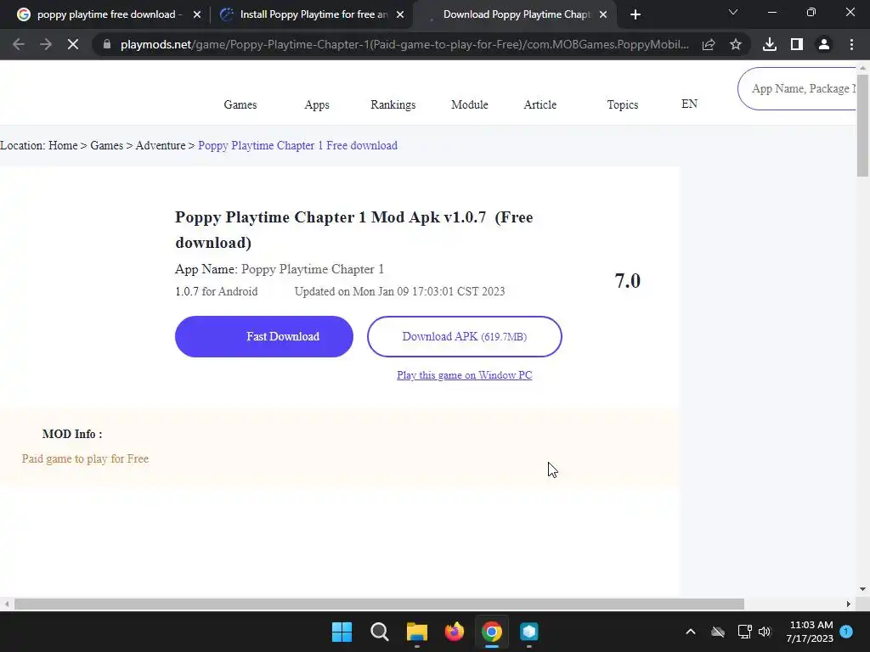Image resolution: width=870 pixels, height=652 pixels.
Task: Close the 'poppy playtime free download' tab
Action: click(x=197, y=14)
